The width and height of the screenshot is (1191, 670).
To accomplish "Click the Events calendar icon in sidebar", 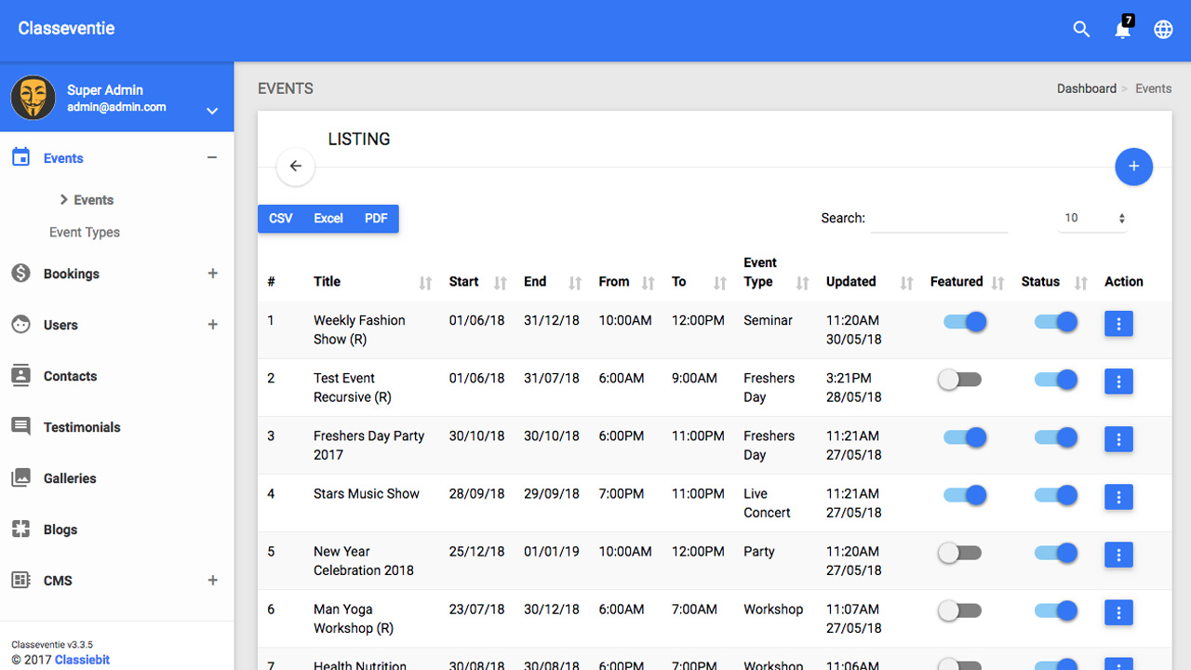I will point(20,157).
